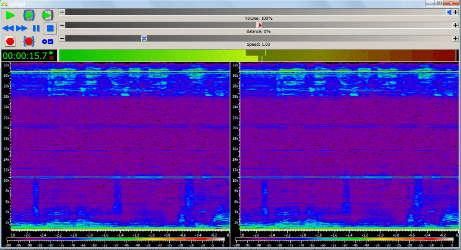Start playback with the plain green Play button
The width and height of the screenshot is (461, 250).
tap(10, 15)
